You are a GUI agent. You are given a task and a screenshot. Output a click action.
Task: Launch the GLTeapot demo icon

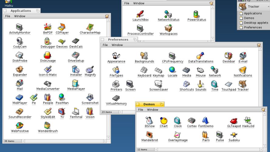234,121
